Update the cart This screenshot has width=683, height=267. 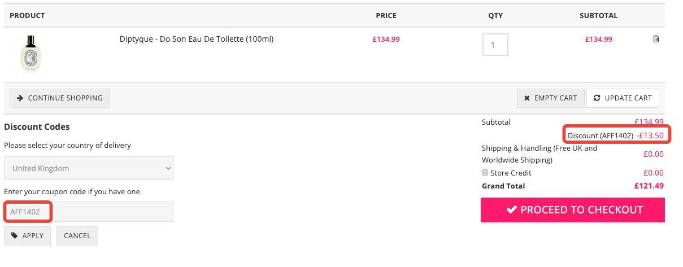pyautogui.click(x=623, y=98)
